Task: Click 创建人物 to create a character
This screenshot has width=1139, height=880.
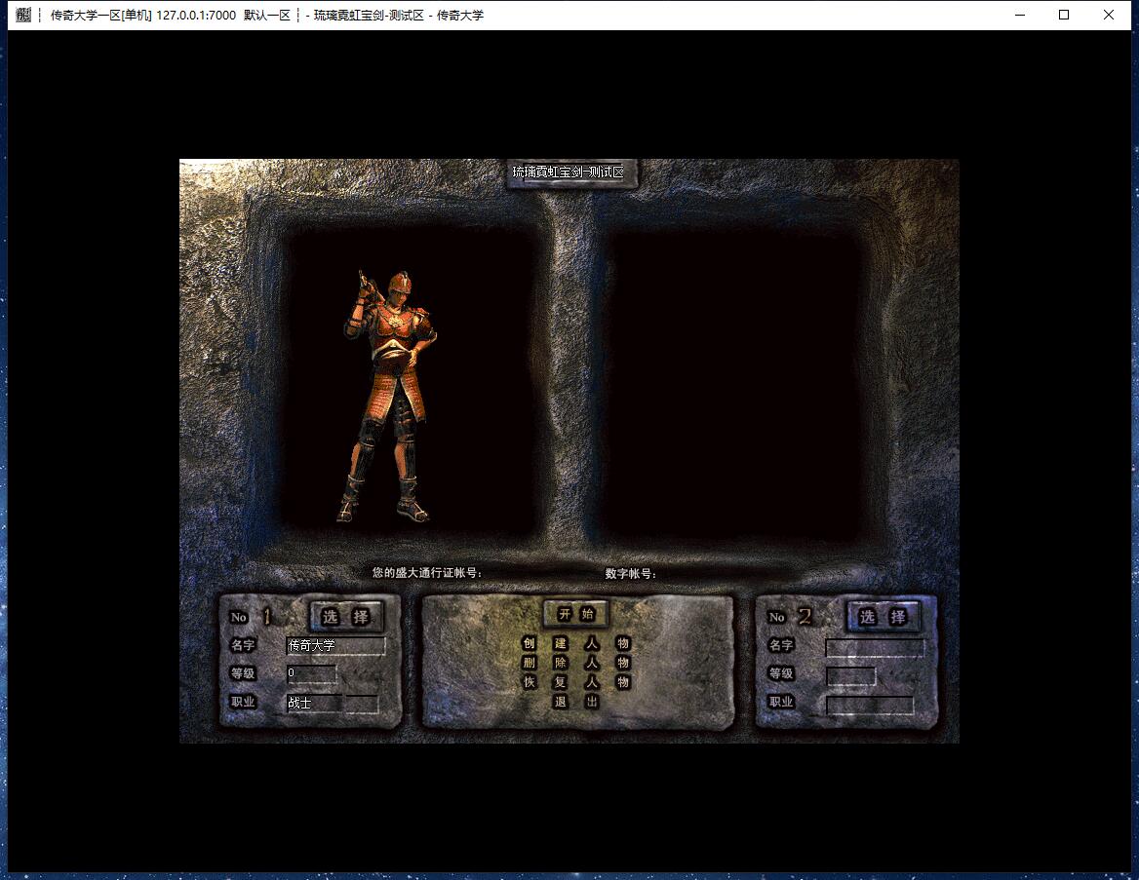Action: pyautogui.click(x=575, y=643)
